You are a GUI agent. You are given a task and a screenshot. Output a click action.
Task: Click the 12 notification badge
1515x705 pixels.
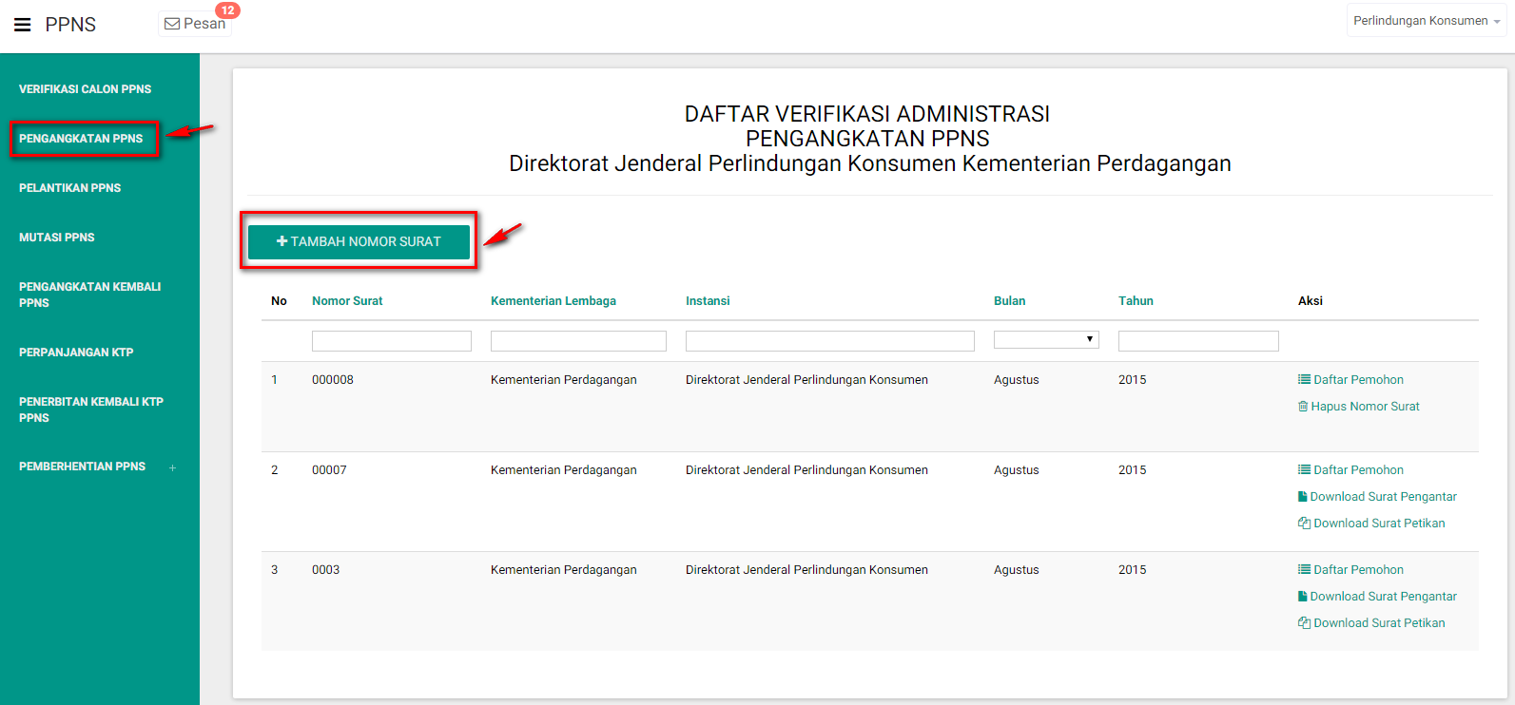point(227,10)
